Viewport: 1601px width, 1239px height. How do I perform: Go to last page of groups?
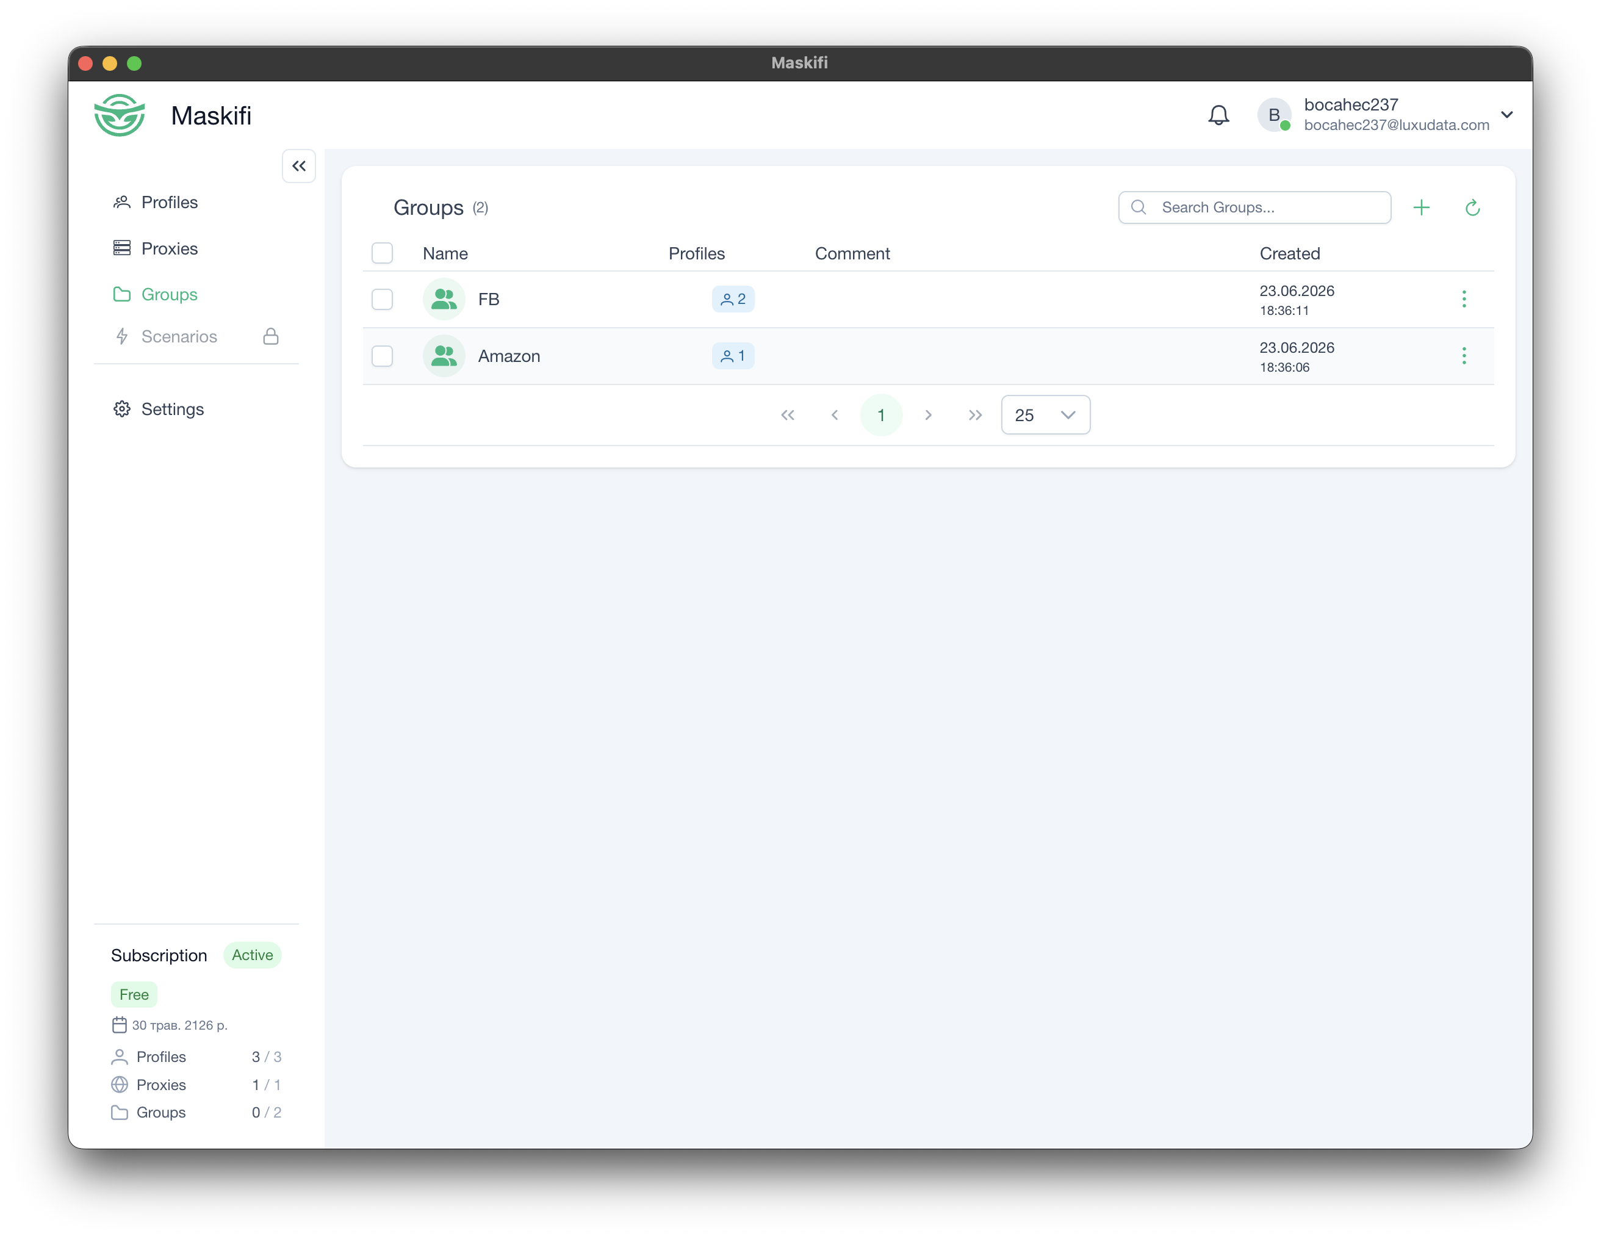pyautogui.click(x=975, y=416)
